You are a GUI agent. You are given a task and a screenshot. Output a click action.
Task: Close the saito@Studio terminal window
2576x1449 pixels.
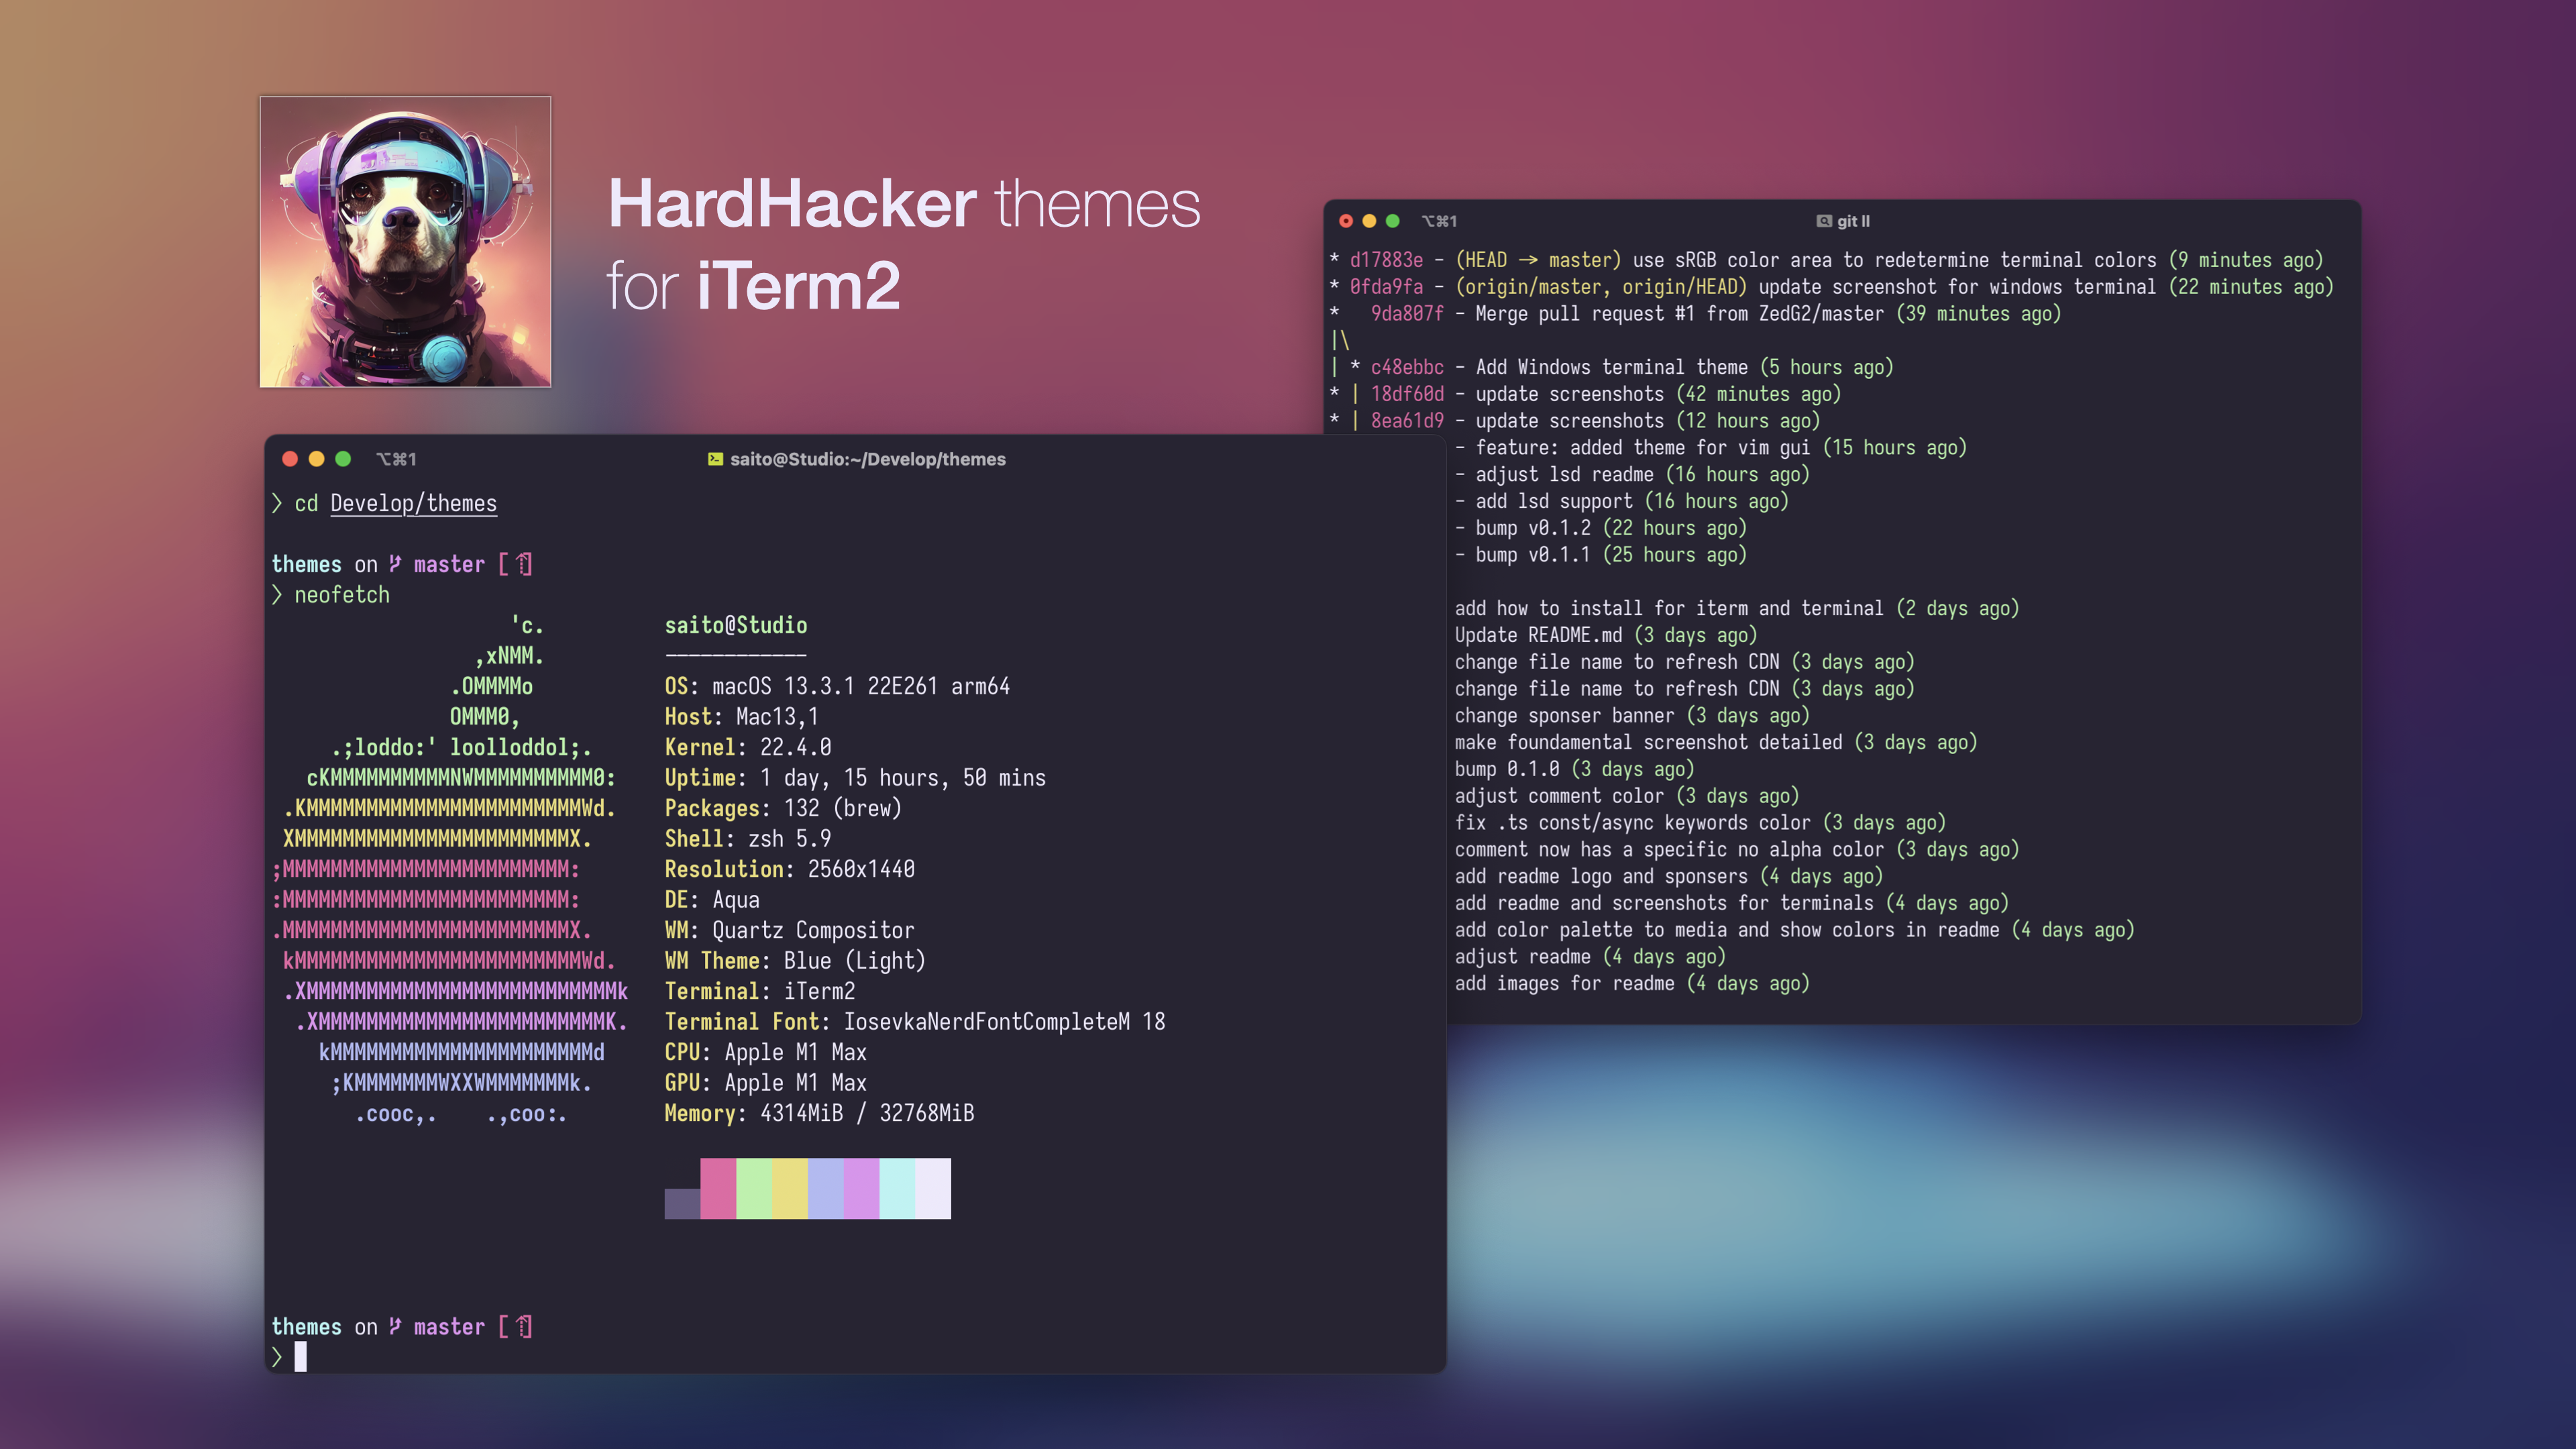click(x=290, y=459)
